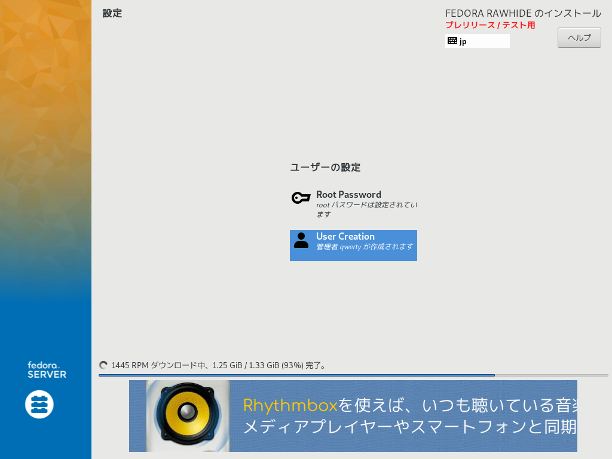Click the installation progress bar
Viewport: 612px width, 459px height.
[353, 375]
